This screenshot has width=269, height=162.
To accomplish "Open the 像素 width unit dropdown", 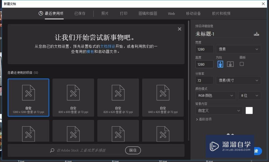I will pos(238,49).
